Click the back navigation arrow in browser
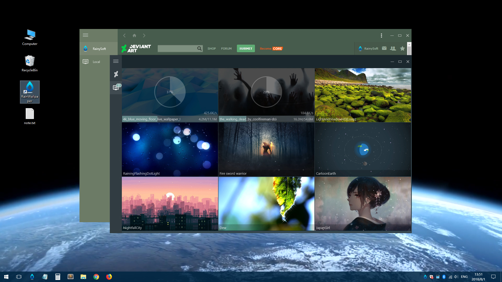502x282 pixels. point(125,36)
